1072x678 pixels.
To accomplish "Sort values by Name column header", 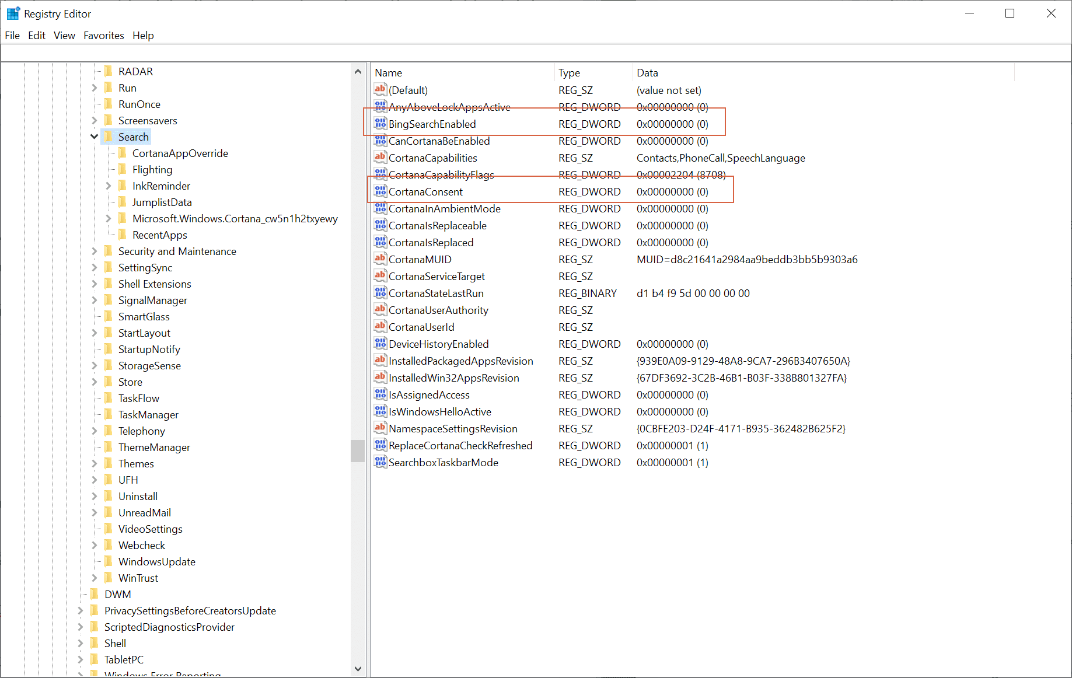I will pyautogui.click(x=463, y=73).
